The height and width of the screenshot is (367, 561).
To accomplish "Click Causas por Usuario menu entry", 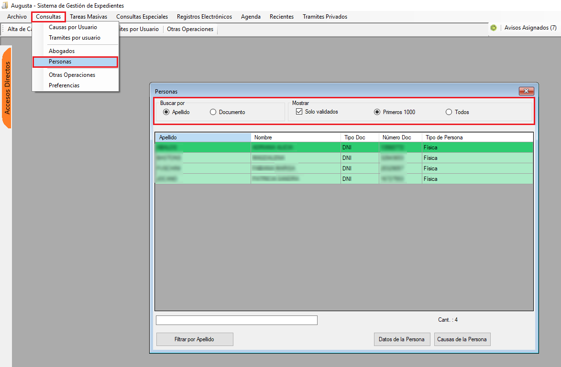I will [73, 27].
